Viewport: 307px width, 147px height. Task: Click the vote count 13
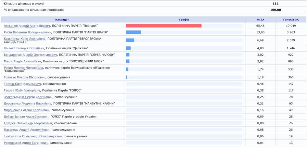[x=291, y=143]
